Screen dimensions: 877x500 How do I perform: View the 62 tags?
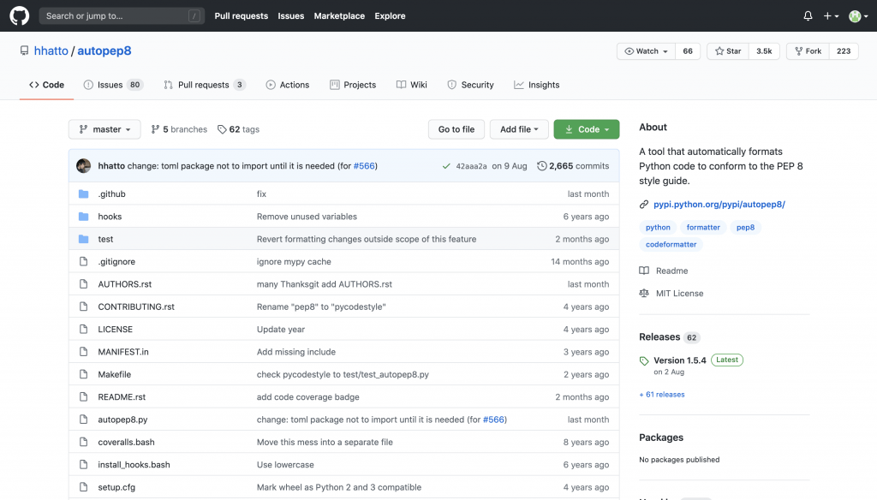238,129
